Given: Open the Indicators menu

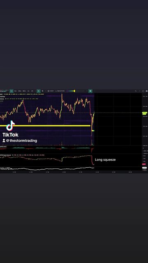Looking at the screenshot, I should [x=60, y=91].
